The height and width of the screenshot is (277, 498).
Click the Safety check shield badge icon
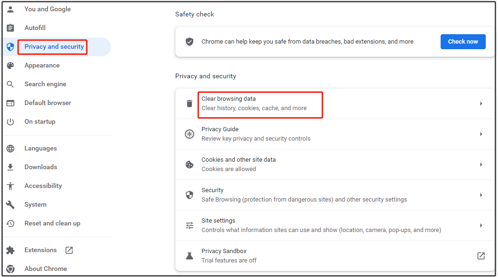(x=189, y=41)
